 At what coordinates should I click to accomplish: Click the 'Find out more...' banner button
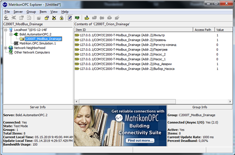(x=138, y=140)
